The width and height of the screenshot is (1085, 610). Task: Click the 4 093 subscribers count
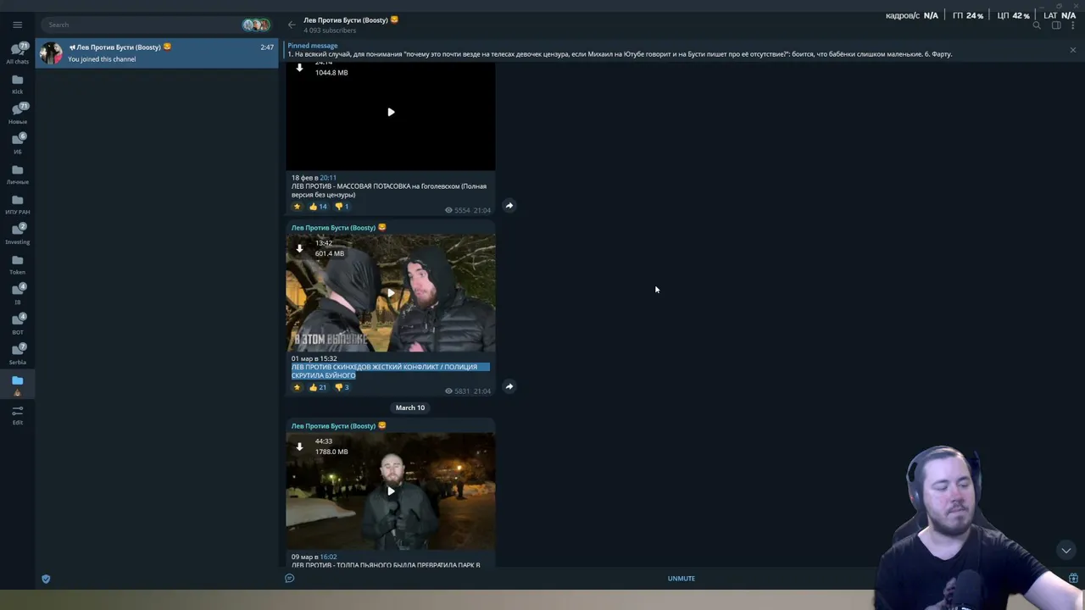(330, 30)
